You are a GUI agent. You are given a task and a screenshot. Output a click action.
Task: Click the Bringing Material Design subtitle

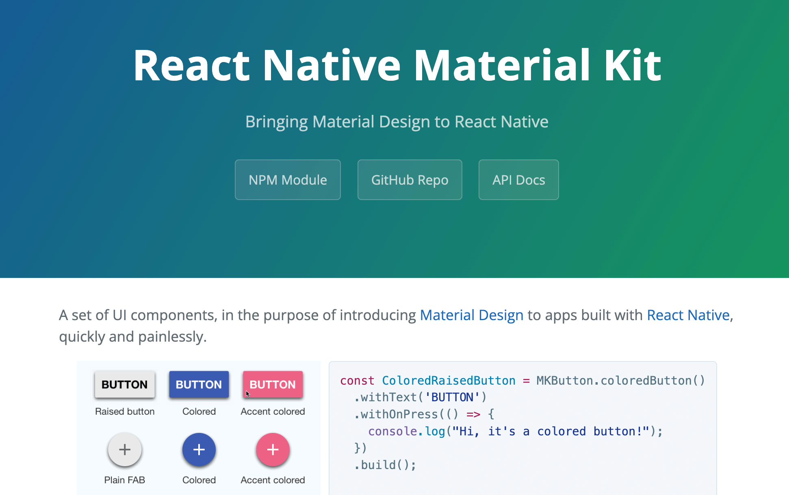[397, 121]
